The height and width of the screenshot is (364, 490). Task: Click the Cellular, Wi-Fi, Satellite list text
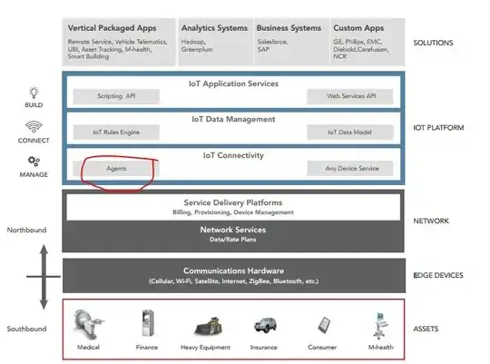pyautogui.click(x=234, y=281)
